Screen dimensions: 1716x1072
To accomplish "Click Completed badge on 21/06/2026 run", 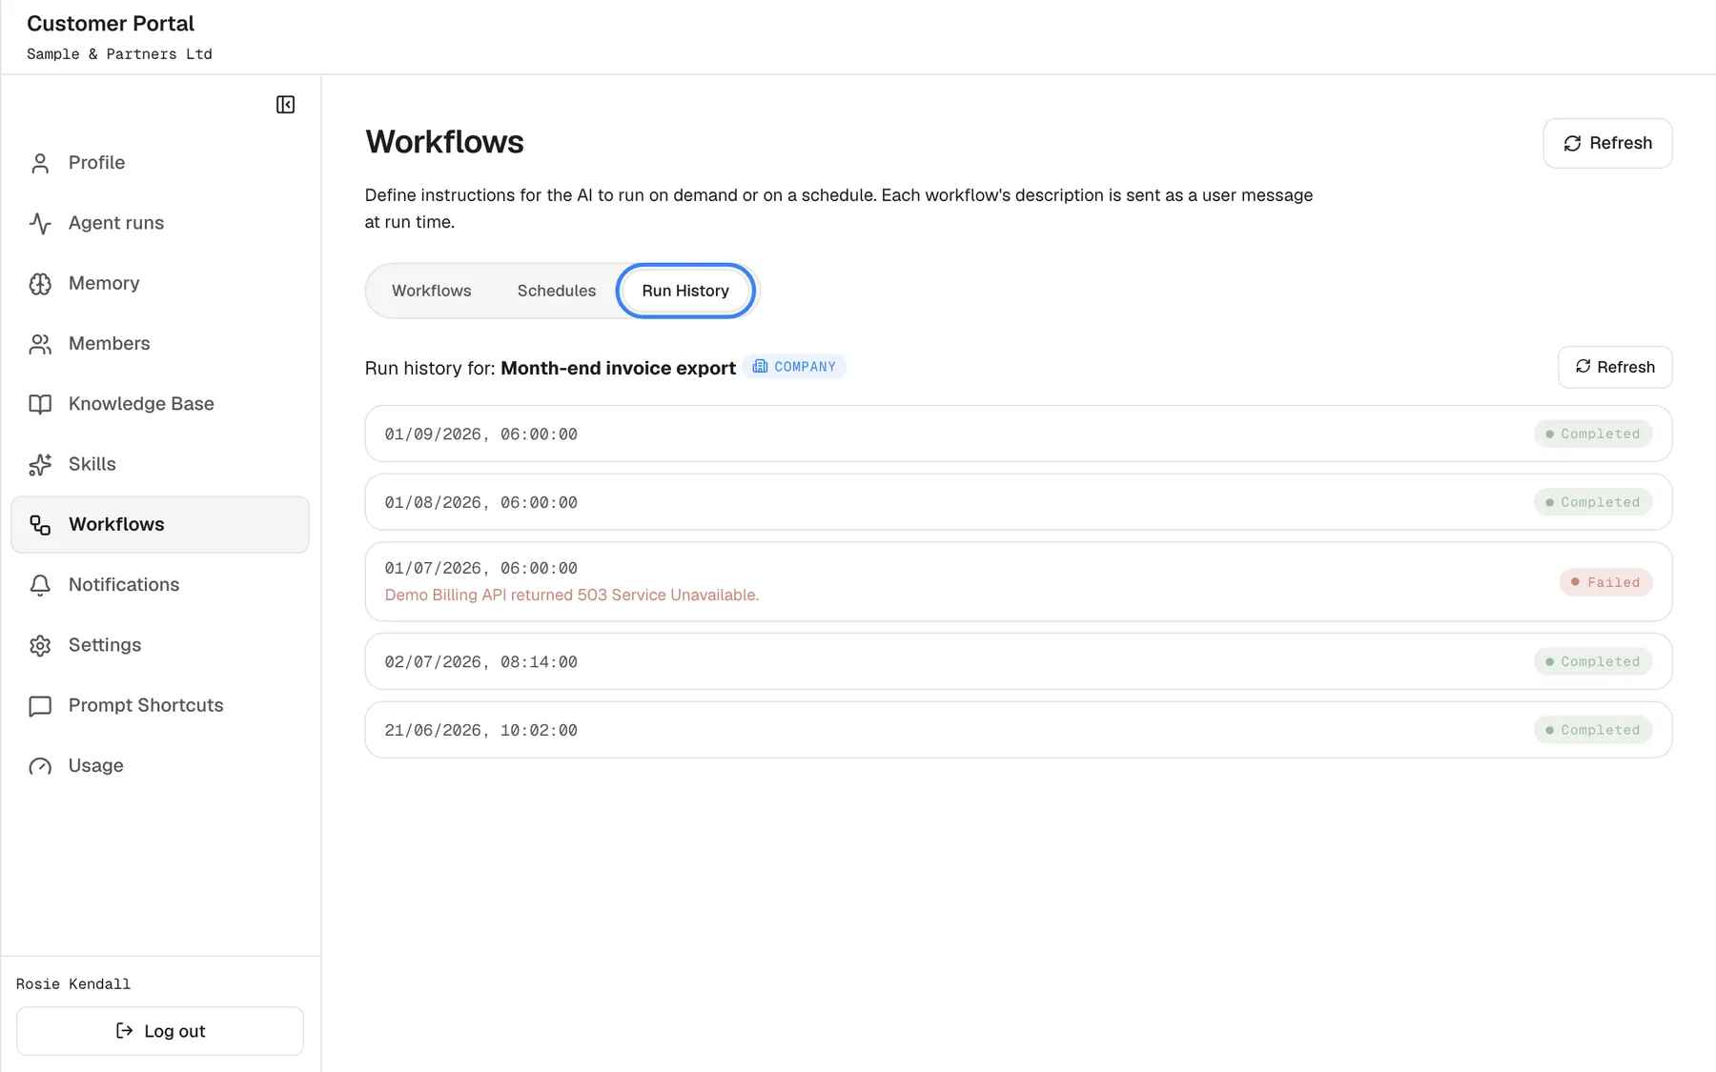I will click(1593, 730).
